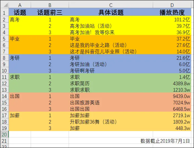
Task: Select row 21 header
Action: pos(4,141)
